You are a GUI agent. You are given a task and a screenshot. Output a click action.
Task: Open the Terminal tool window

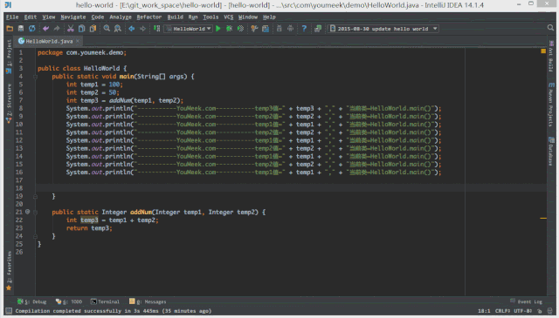105,301
